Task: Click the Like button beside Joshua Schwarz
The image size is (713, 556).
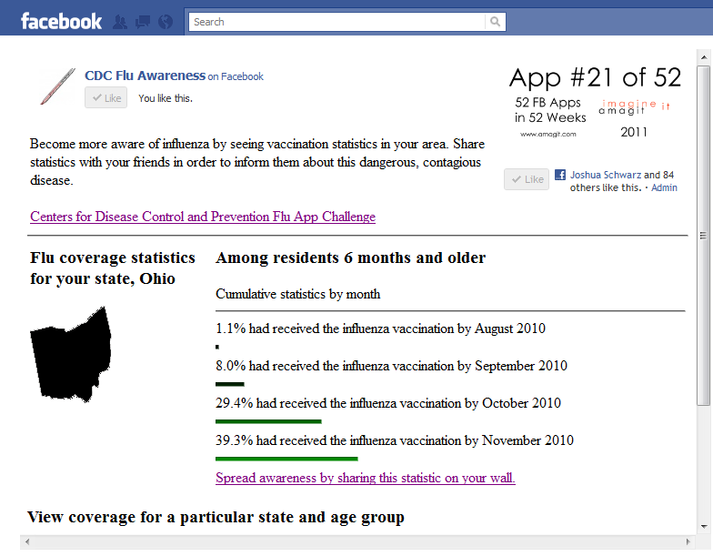Action: pos(527,179)
